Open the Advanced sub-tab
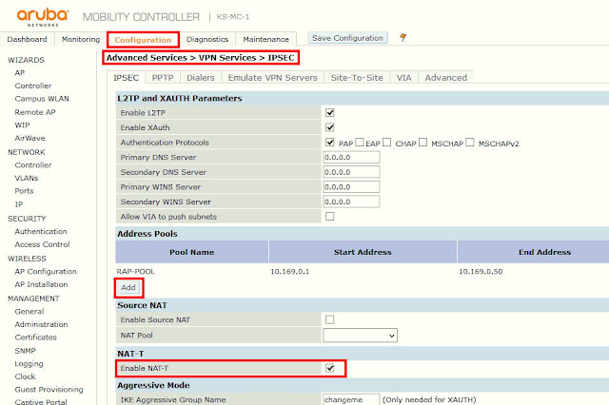Viewport: 609px width, 405px height. click(x=446, y=78)
